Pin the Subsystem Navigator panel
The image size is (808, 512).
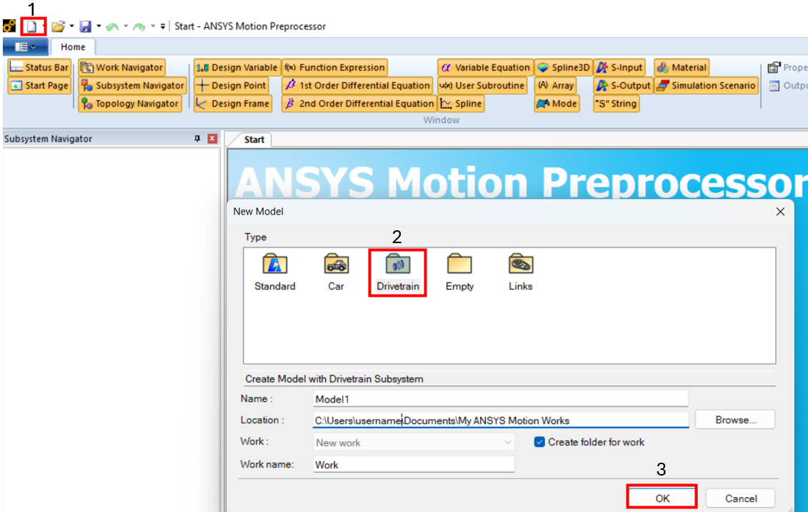point(197,139)
